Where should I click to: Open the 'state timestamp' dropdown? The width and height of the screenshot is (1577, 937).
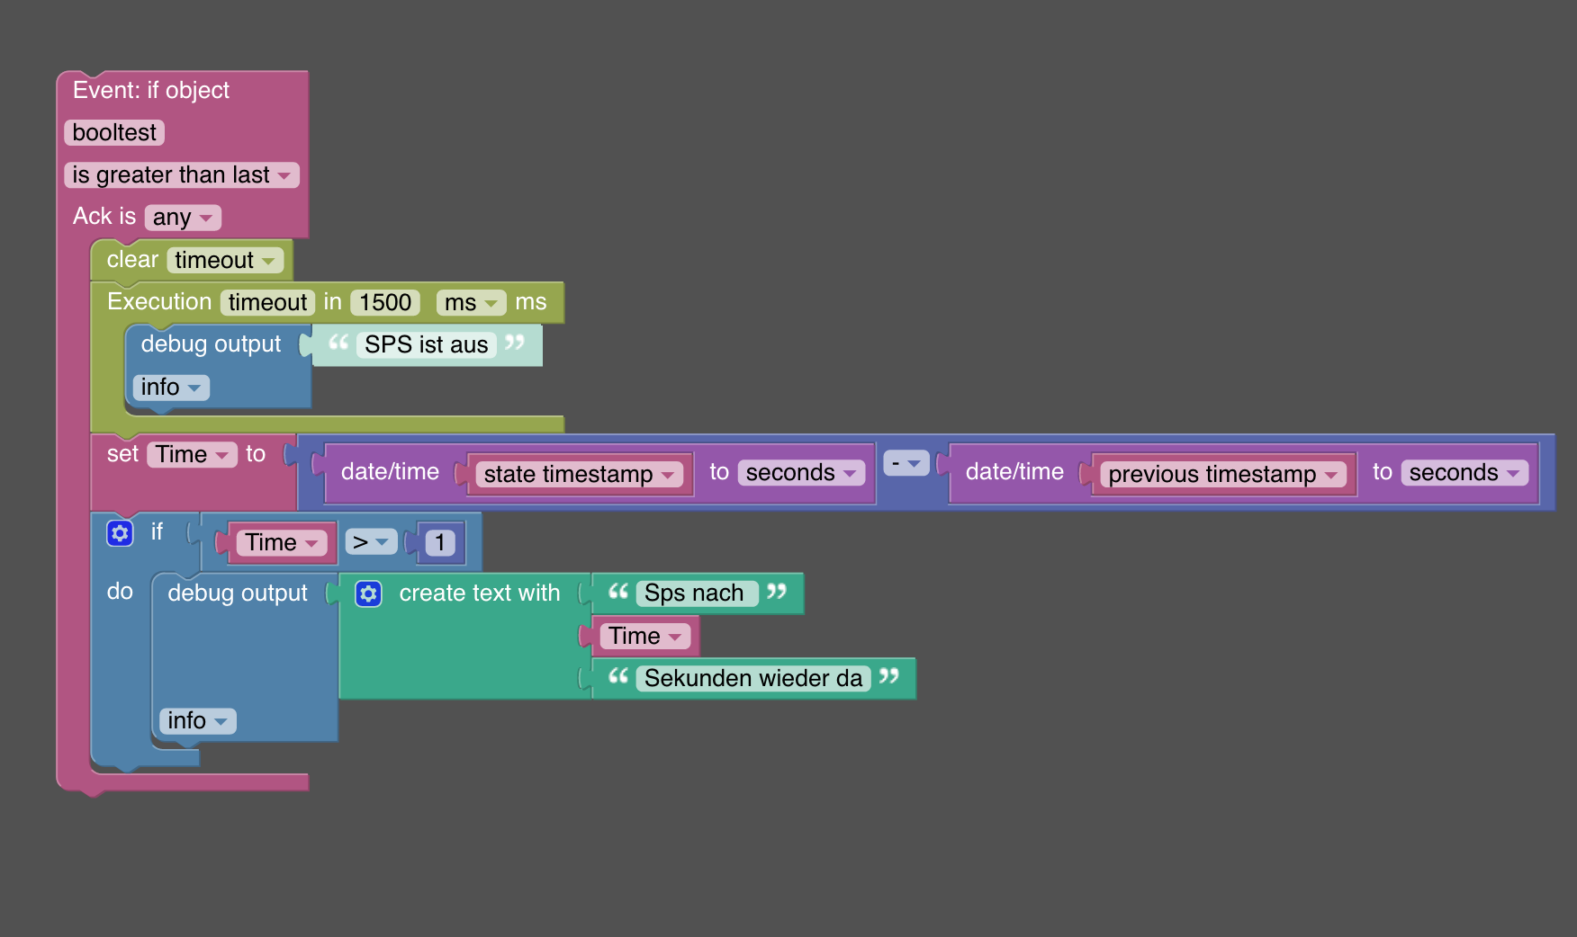point(580,474)
